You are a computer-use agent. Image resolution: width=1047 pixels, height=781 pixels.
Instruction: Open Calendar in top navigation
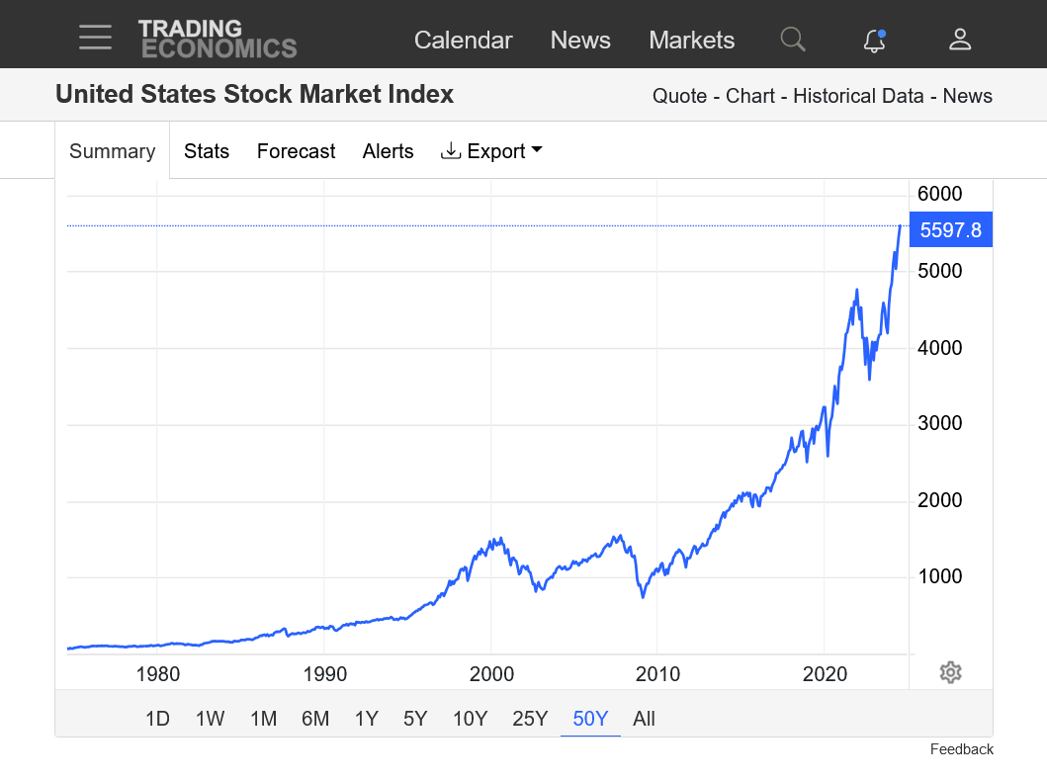[x=463, y=41]
